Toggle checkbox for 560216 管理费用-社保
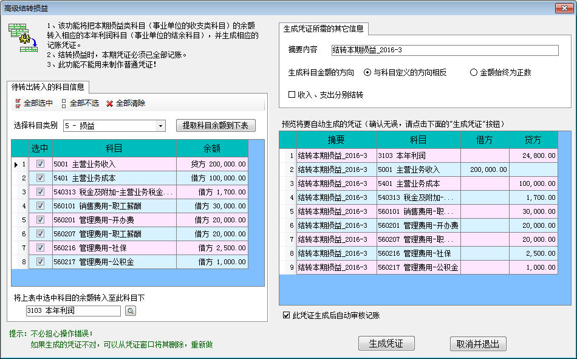The width and height of the screenshot is (577, 359). click(41, 248)
